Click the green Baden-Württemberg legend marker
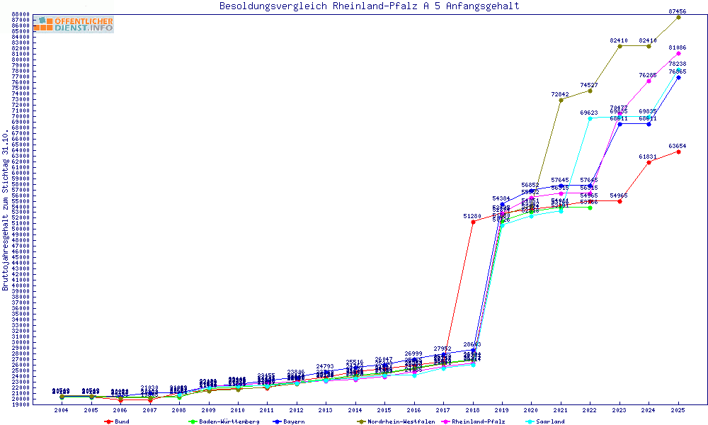This screenshot has width=708, height=425. coord(192,421)
